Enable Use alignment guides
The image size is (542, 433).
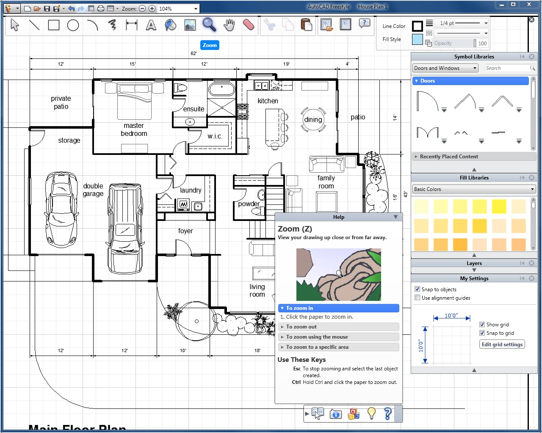pyautogui.click(x=417, y=297)
